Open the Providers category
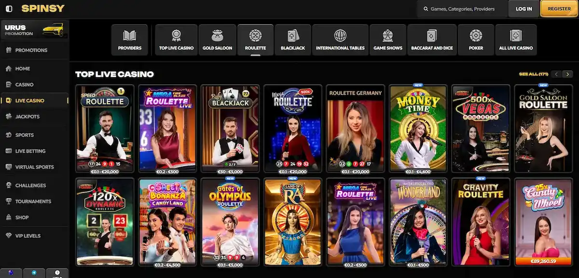 [x=129, y=40]
